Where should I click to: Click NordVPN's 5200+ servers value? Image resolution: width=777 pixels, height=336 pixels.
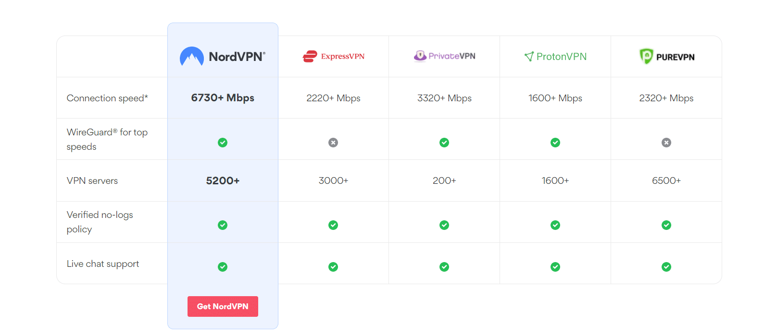(x=223, y=180)
